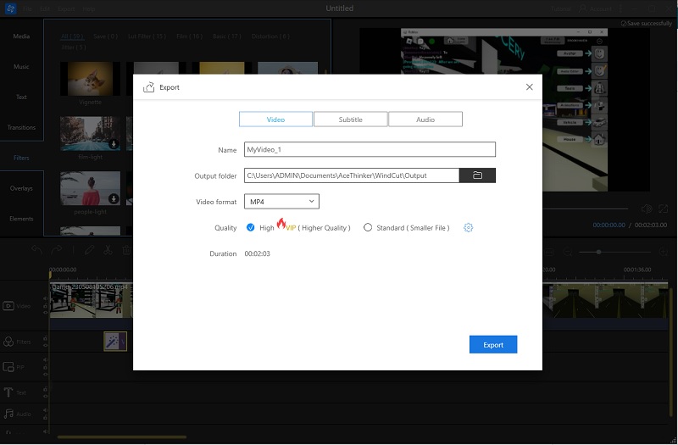Click timeline zoom slider handle
678x445 pixels.
click(x=599, y=252)
